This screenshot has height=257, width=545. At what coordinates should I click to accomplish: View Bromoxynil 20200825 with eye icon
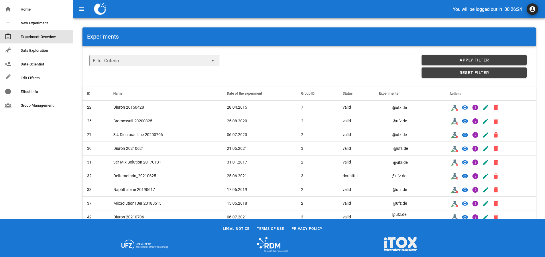pyautogui.click(x=465, y=121)
